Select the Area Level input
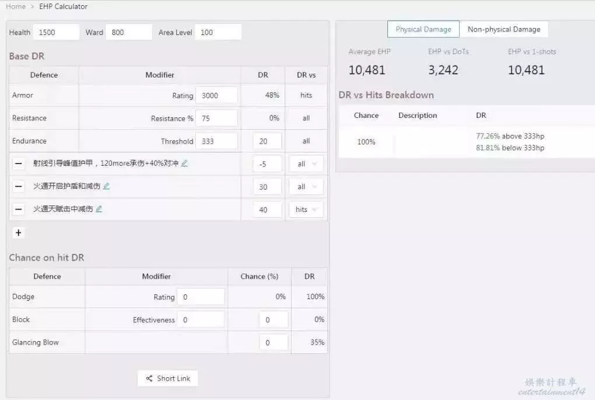 tap(218, 32)
